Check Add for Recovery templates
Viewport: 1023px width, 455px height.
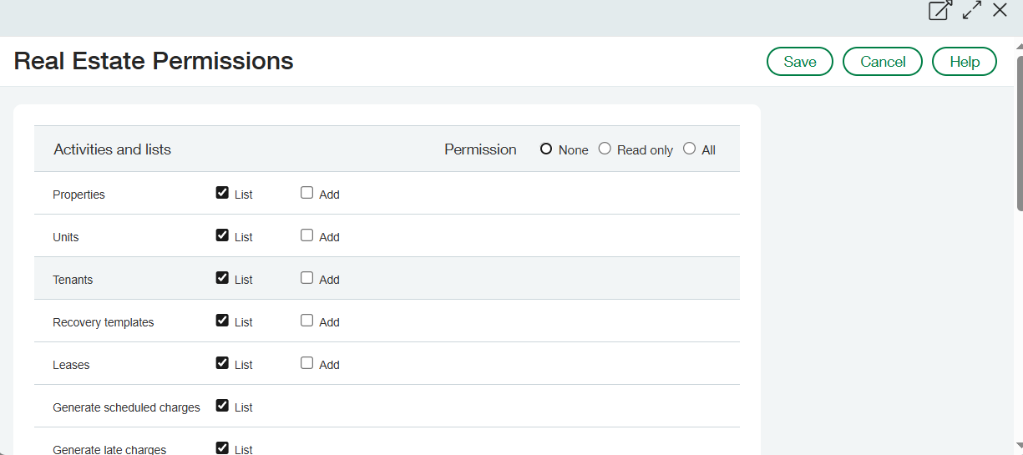tap(306, 321)
